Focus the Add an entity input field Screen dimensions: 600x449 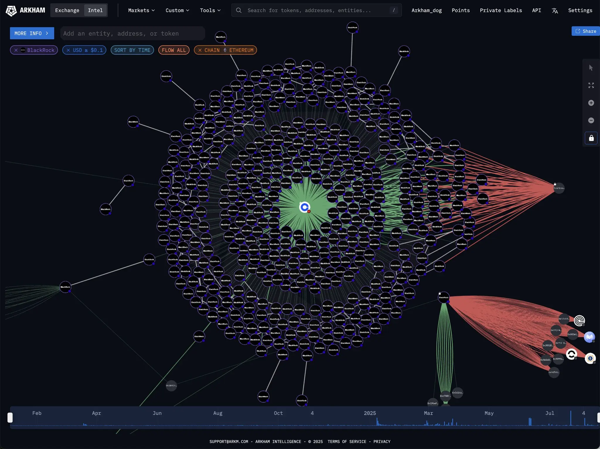[x=132, y=33]
